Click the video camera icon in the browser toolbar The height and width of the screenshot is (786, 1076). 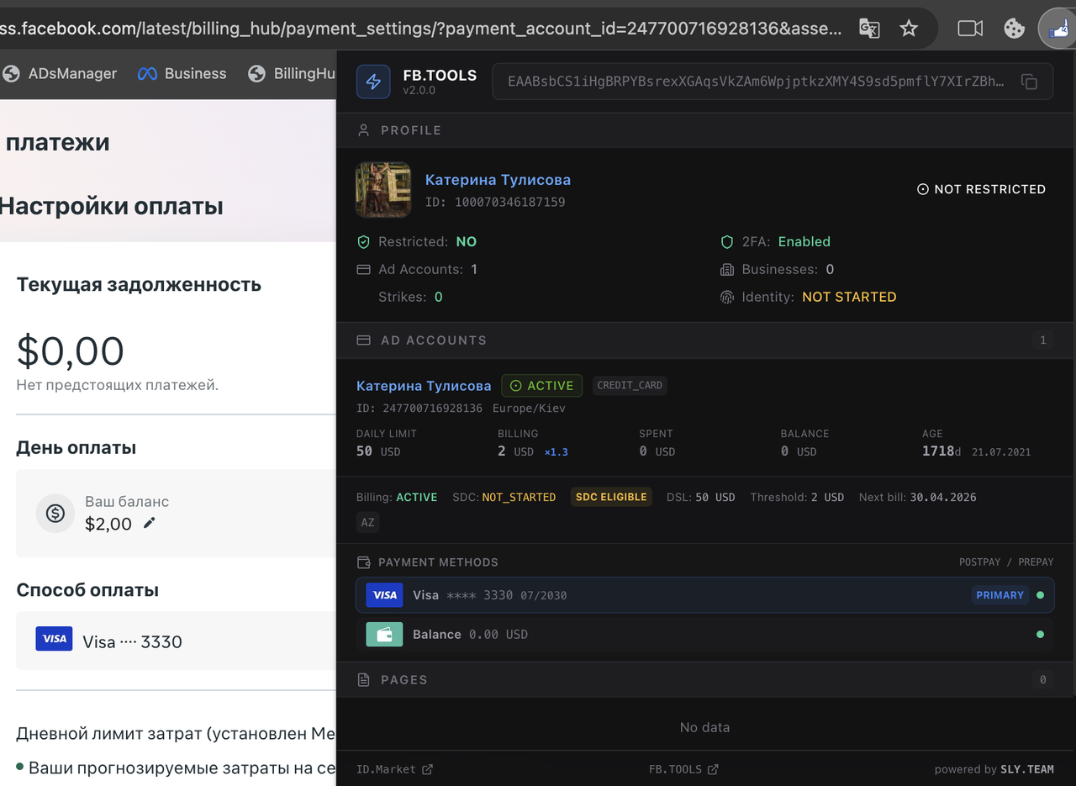pyautogui.click(x=970, y=29)
